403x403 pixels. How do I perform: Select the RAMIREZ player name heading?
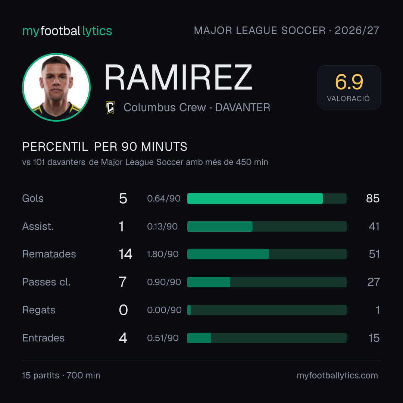coord(178,77)
